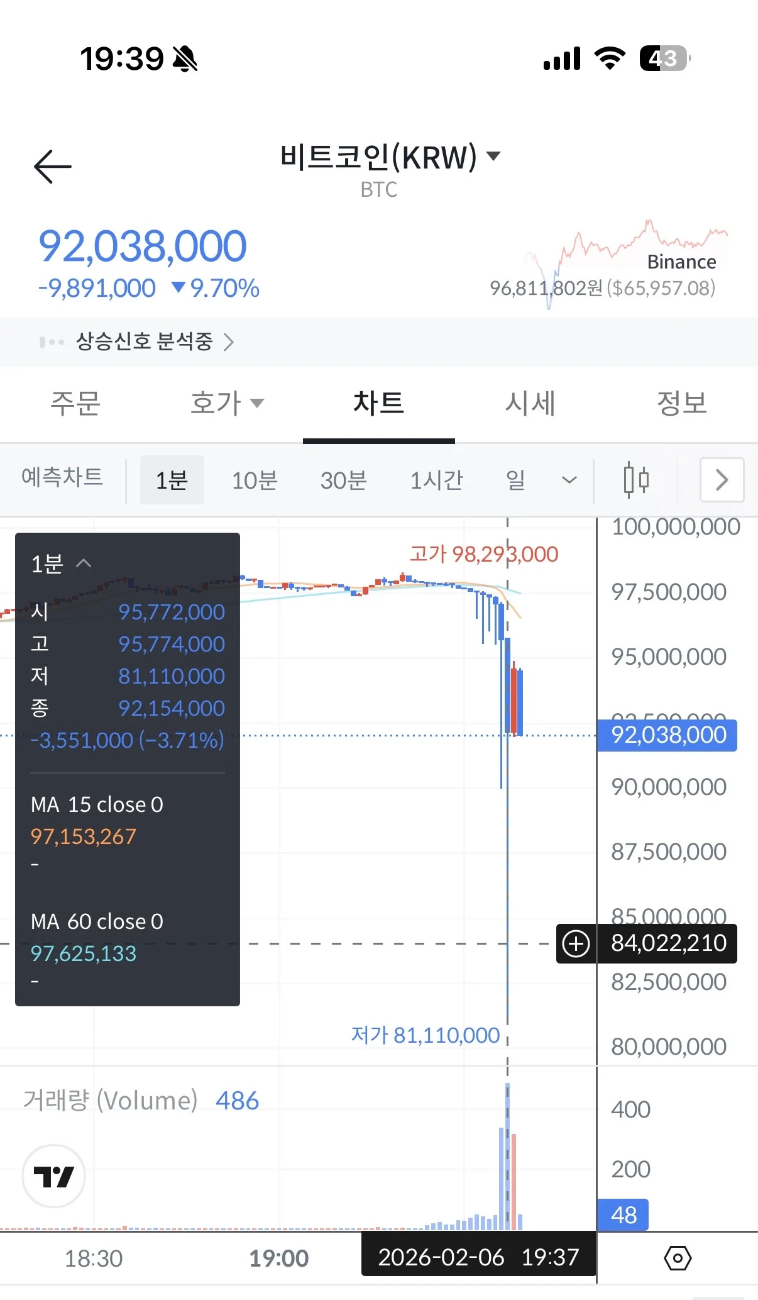Screen dimensions: 758x1300
Task: Expand more chart interval options chevron
Action: pyautogui.click(x=569, y=481)
